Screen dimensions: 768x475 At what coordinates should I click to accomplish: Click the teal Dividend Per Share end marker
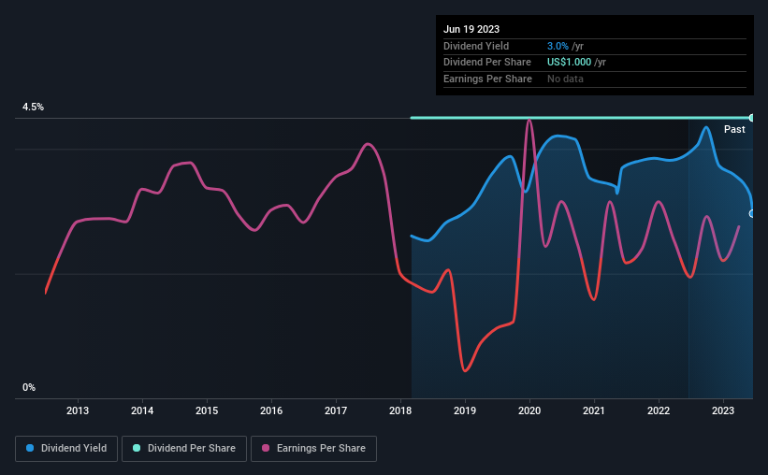tap(752, 118)
